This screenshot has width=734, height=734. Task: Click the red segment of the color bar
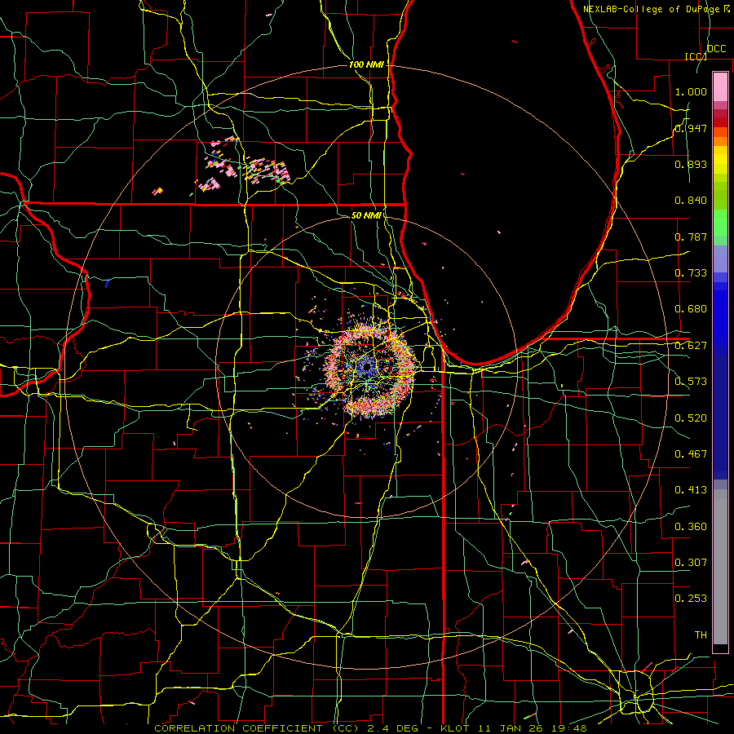pos(720,122)
